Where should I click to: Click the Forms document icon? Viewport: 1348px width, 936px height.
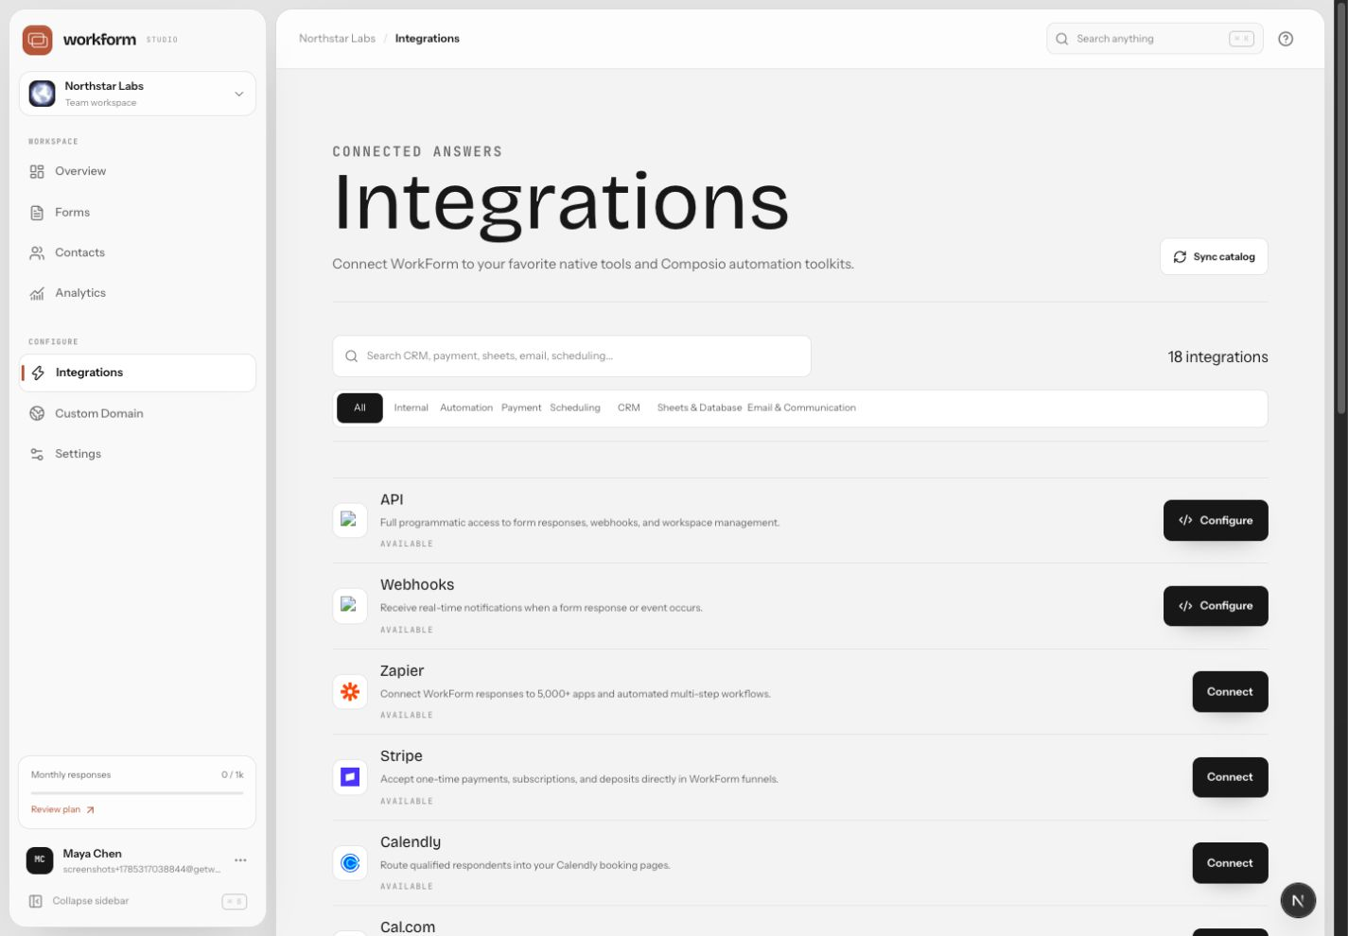click(37, 213)
